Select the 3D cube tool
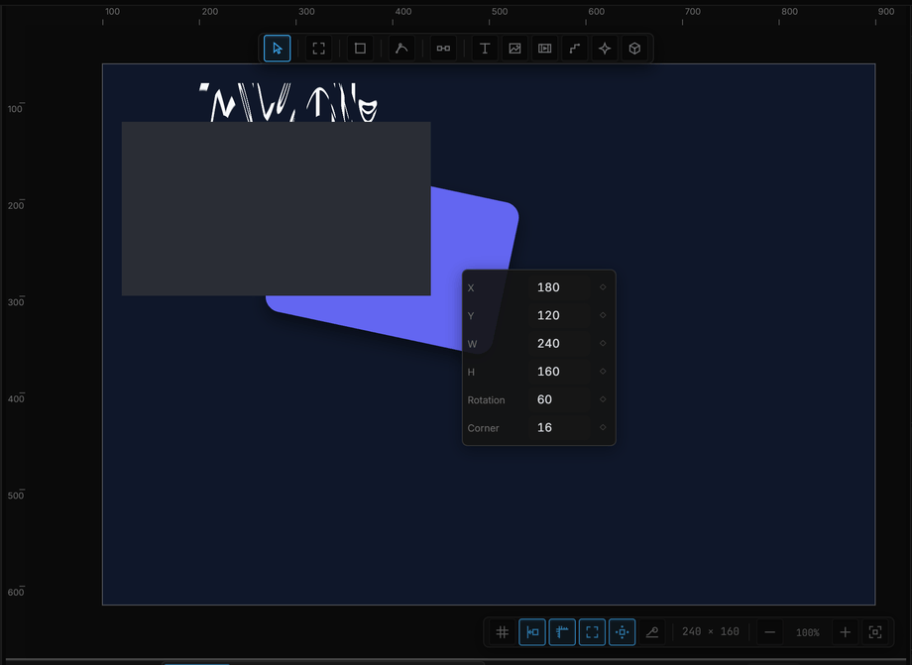 pos(634,49)
